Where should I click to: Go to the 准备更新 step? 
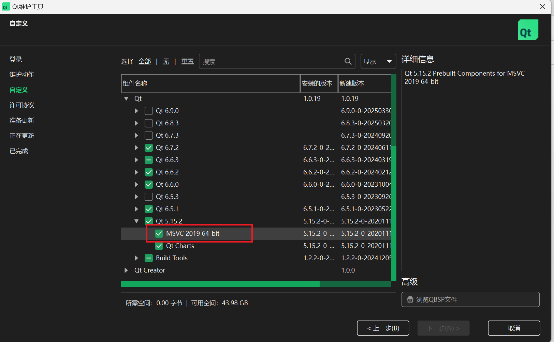click(x=22, y=121)
